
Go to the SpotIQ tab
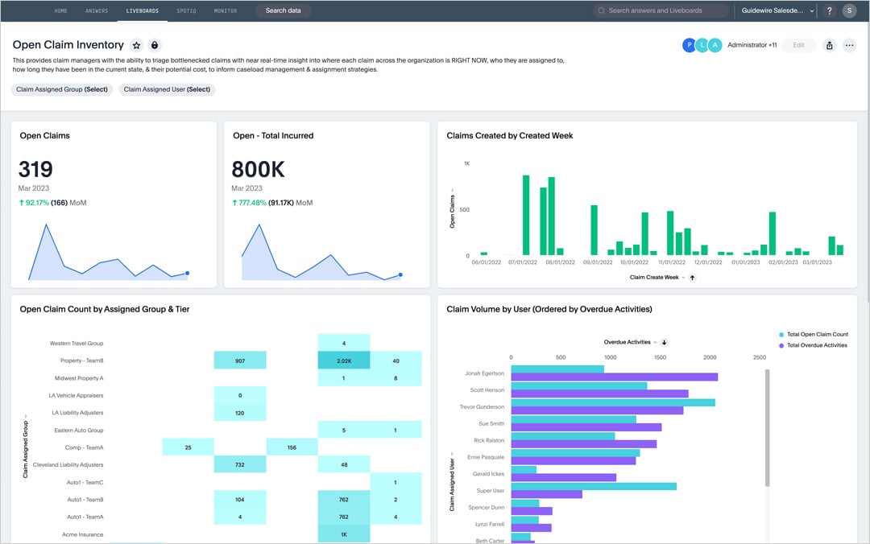pos(186,11)
